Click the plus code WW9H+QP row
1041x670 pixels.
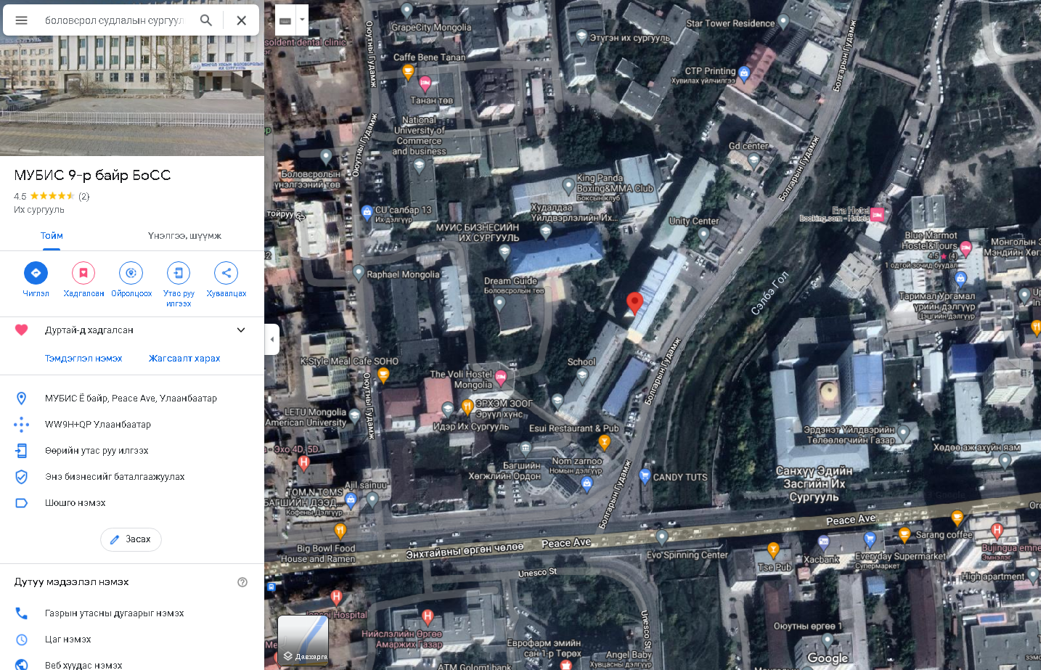132,425
